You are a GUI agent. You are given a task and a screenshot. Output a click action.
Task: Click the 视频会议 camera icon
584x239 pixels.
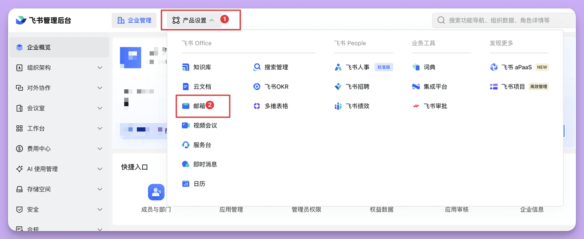coord(186,125)
